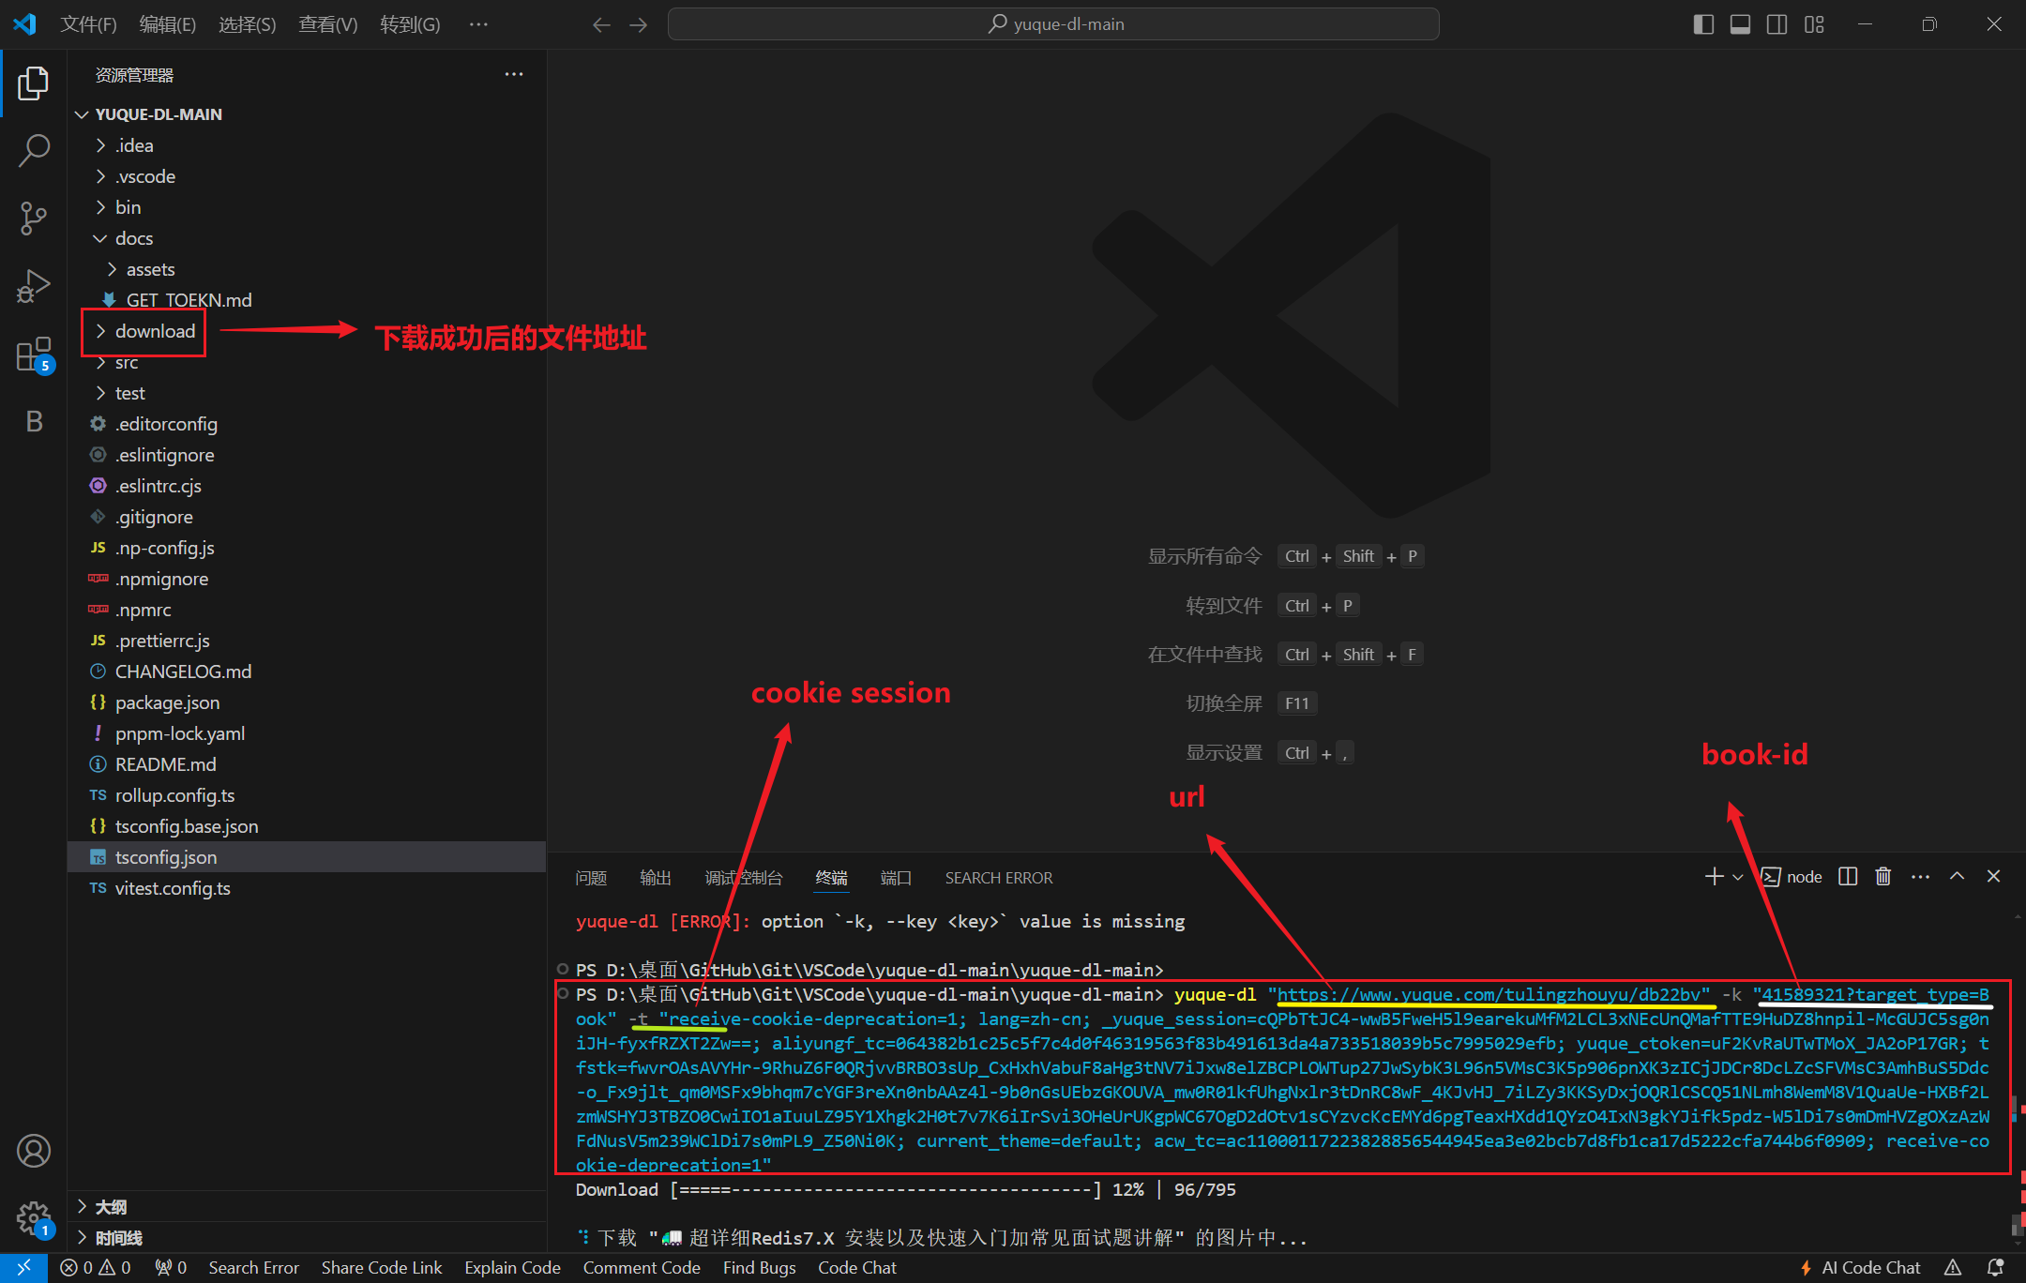Kill terminal with trash icon

[x=1882, y=876]
